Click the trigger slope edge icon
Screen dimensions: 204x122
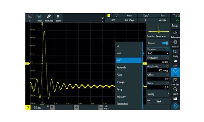(x=117, y=15)
